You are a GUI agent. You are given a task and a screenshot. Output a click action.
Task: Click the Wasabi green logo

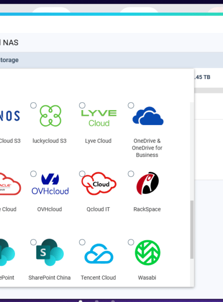148,252
